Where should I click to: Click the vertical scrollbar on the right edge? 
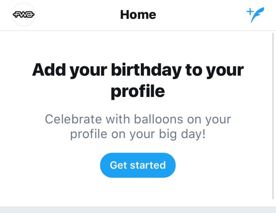pyautogui.click(x=273, y=116)
